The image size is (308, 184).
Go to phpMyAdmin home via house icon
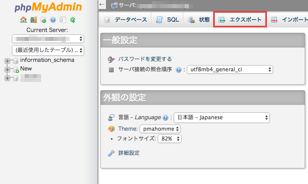[23, 20]
